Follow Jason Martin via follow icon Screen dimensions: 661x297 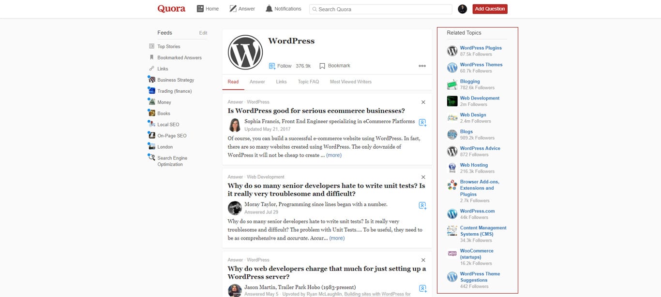tap(422, 289)
